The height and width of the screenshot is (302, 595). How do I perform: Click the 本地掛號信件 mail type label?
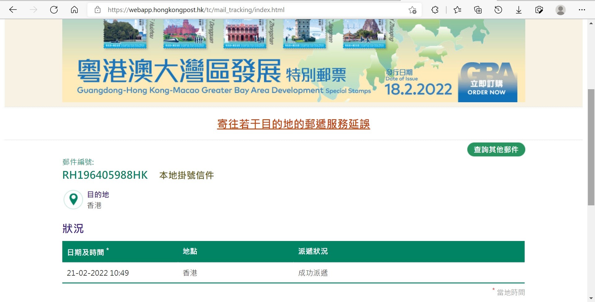pos(187,175)
